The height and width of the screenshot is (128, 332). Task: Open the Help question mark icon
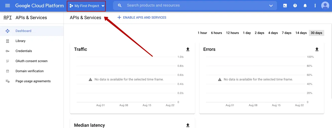pyautogui.click(x=295, y=6)
